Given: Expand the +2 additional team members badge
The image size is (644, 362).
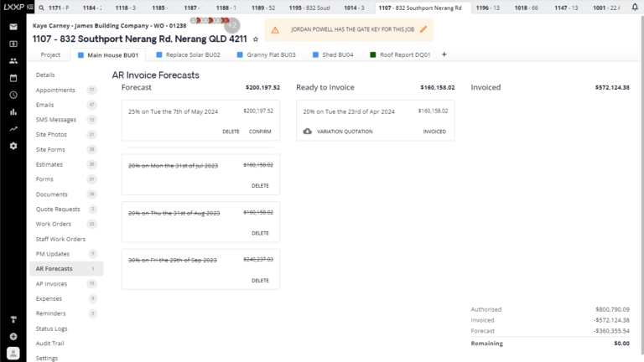Looking at the screenshot, I should (232, 27).
